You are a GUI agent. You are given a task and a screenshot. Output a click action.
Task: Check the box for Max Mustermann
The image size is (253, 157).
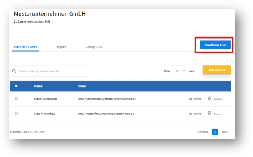(x=16, y=98)
